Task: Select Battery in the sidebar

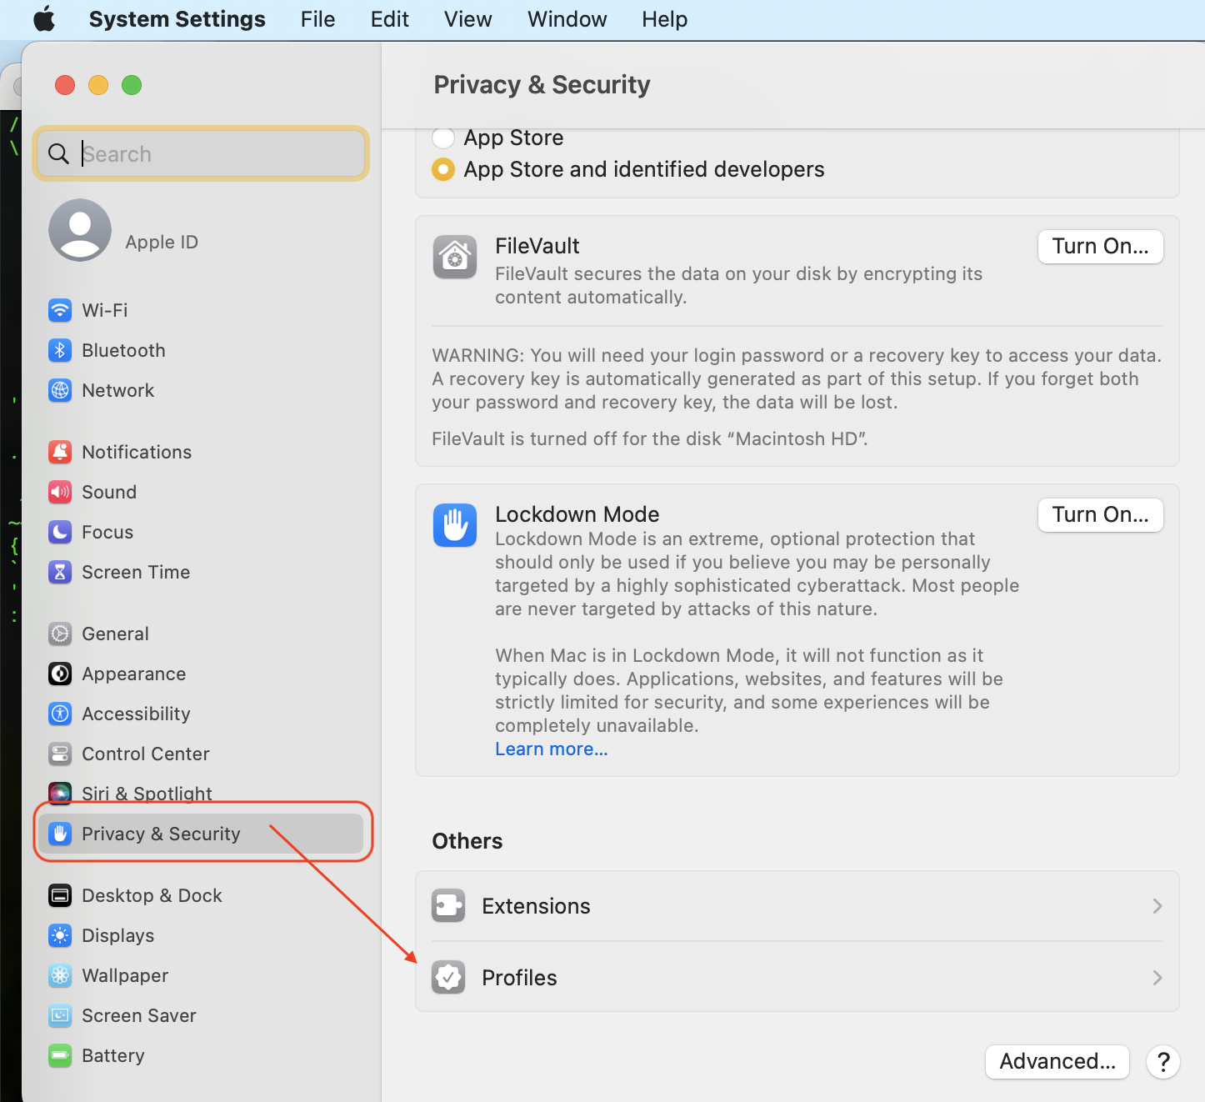Action: 113,1055
